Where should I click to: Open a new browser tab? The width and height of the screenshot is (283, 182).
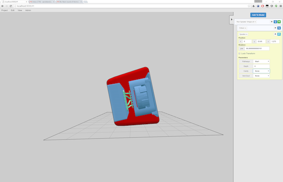(85, 2)
